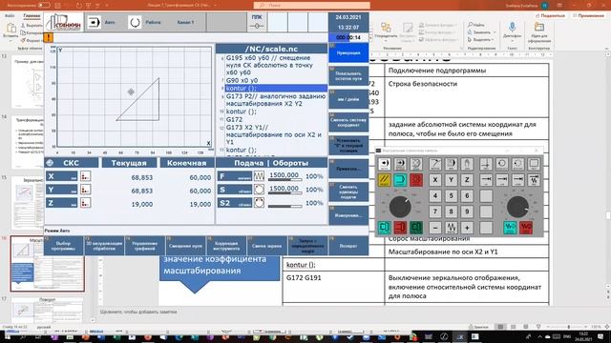Image resolution: width=611 pixels, height=343 pixels.
Task: Click the Z axis position icon
Action: tap(85, 203)
